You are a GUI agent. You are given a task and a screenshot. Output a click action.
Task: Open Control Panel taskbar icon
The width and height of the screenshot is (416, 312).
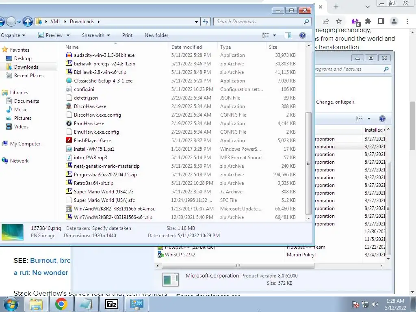136,304
